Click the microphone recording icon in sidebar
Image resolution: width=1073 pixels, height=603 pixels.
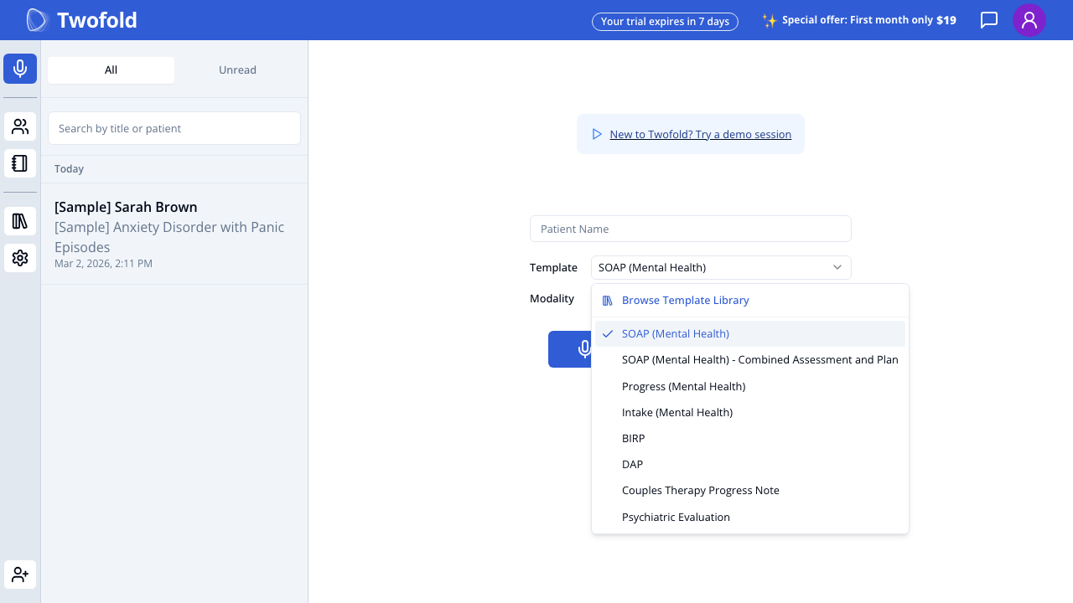tap(20, 69)
